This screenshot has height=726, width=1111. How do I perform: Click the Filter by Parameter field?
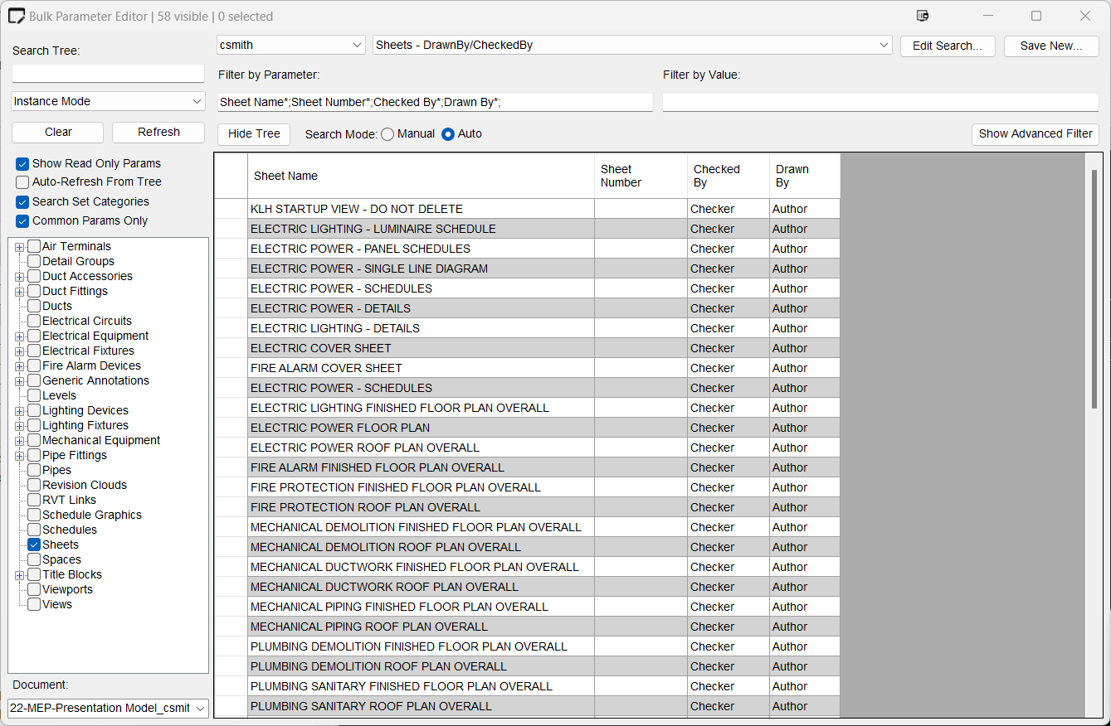(436, 102)
